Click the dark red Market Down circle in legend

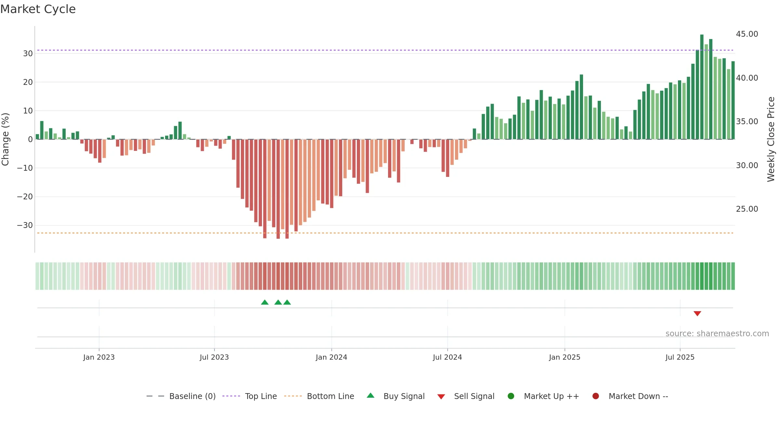tap(596, 396)
